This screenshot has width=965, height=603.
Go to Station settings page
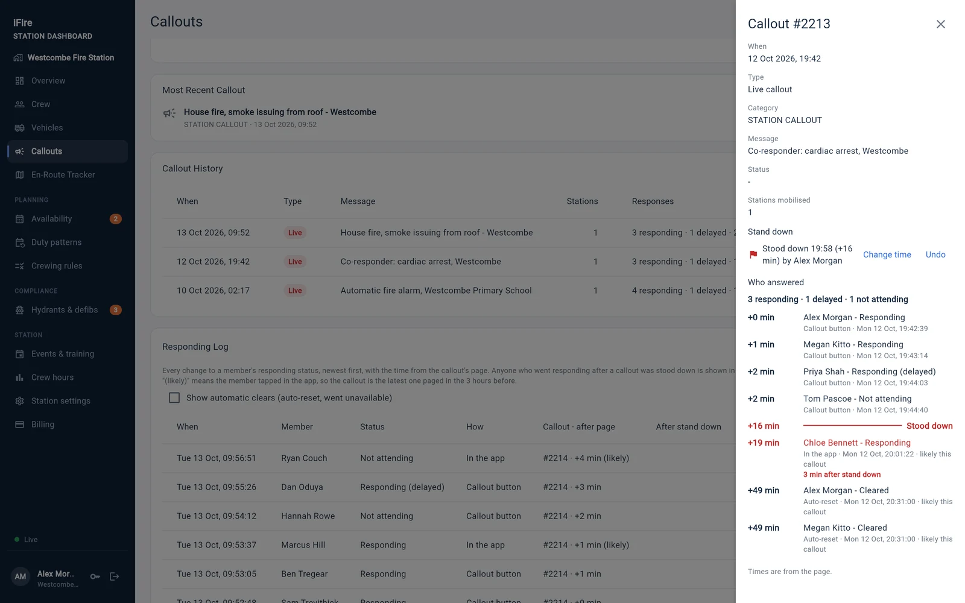(x=68, y=401)
